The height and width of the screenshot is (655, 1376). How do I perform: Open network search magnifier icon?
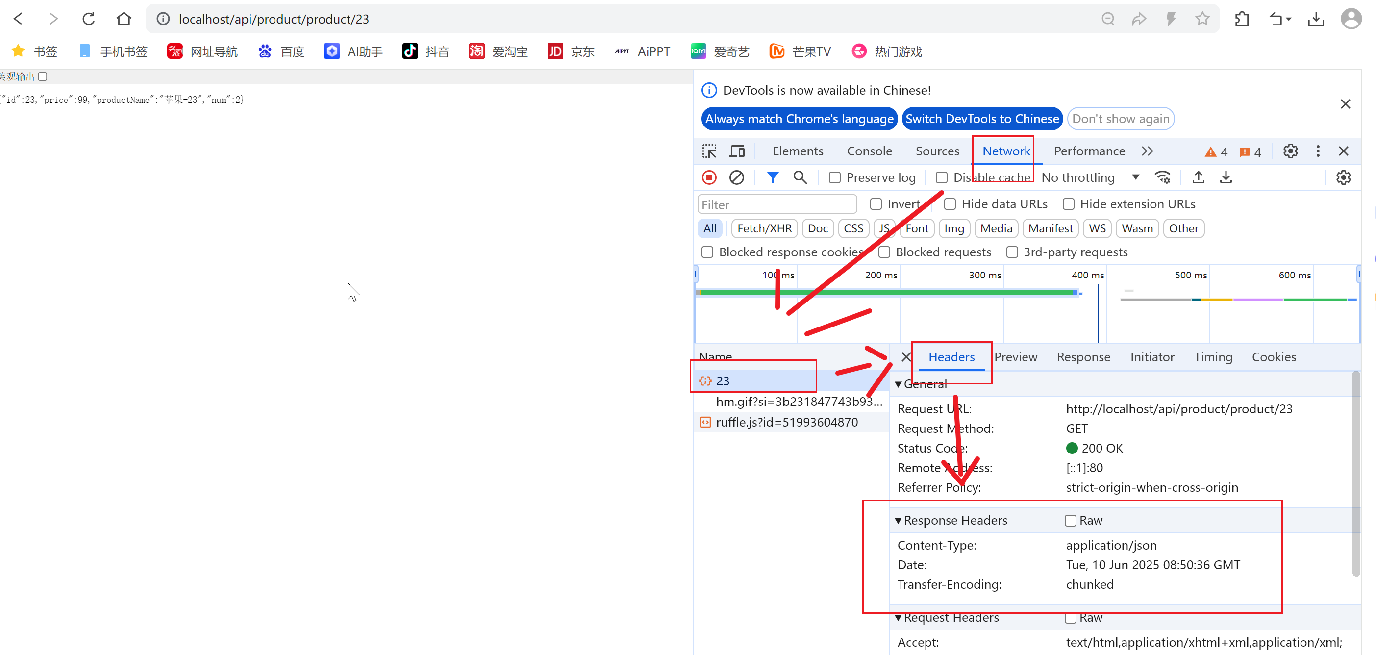click(x=800, y=177)
